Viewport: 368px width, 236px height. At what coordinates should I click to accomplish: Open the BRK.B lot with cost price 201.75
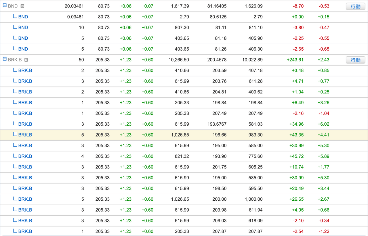[25, 167]
